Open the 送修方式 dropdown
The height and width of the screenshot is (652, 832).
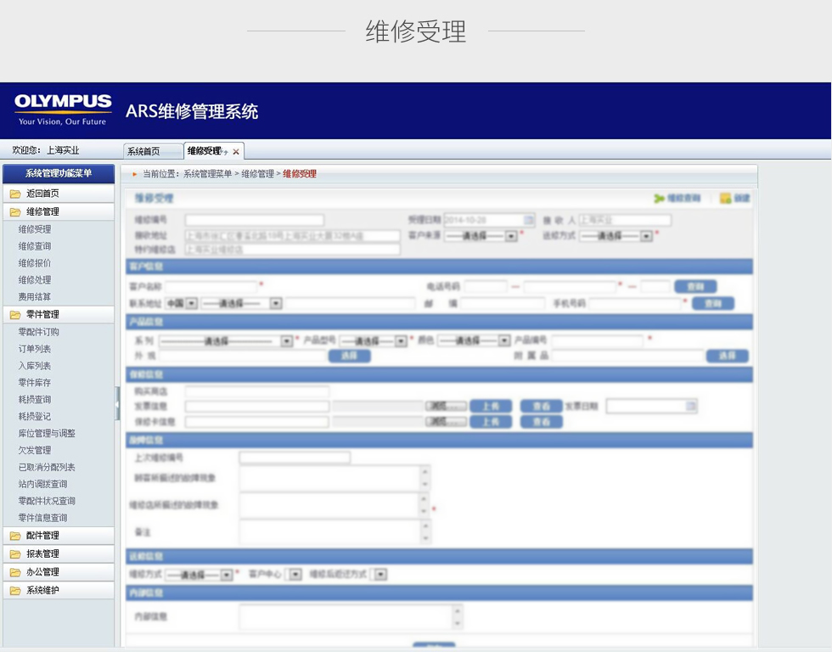pos(646,236)
